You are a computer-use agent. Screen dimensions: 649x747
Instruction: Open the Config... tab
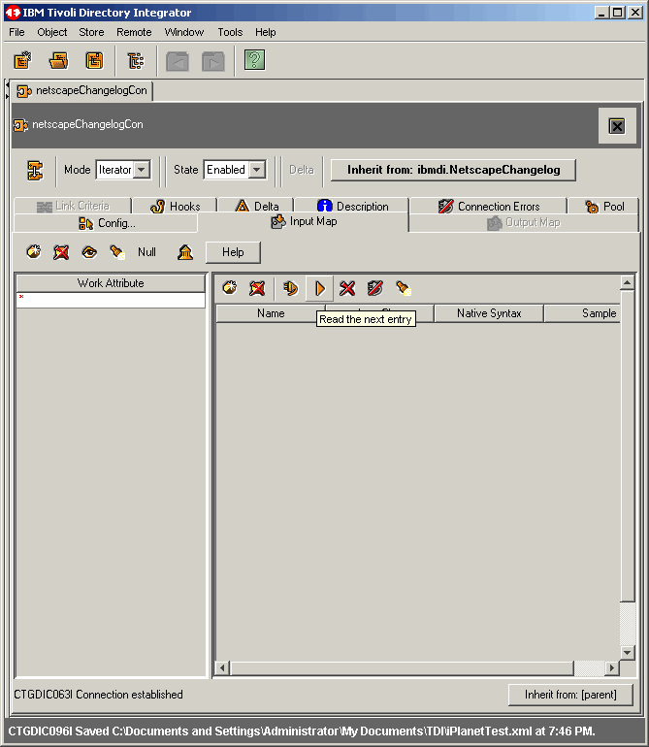pyautogui.click(x=107, y=223)
